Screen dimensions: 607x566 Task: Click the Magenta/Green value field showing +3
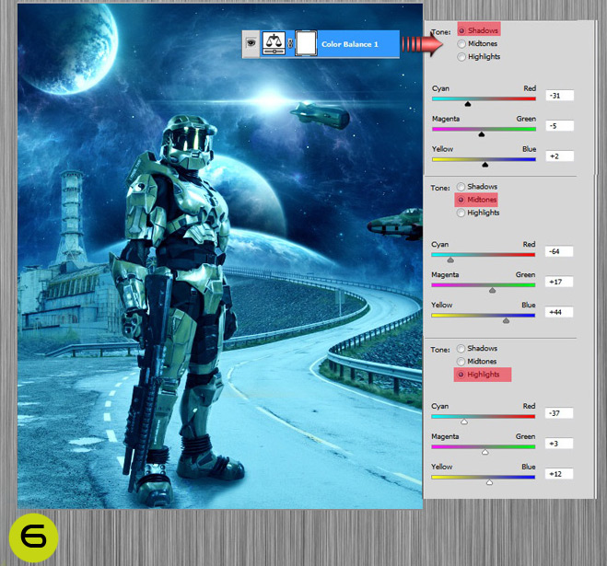559,444
